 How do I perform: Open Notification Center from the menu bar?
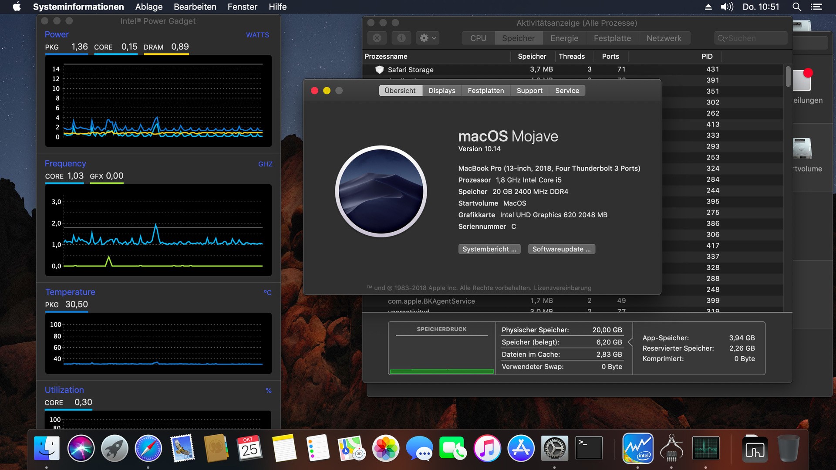coord(816,7)
